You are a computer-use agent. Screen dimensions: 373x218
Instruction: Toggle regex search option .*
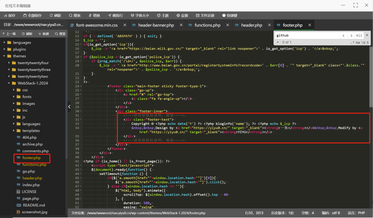352,42
